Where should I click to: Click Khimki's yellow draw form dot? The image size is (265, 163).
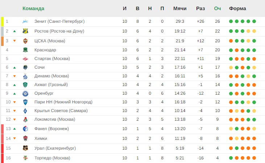point(237,138)
